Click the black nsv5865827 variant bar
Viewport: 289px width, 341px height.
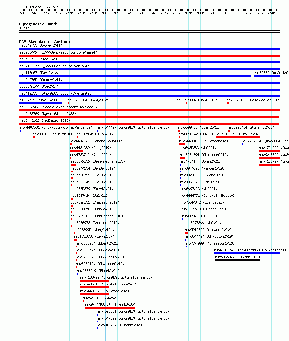click(x=237, y=260)
